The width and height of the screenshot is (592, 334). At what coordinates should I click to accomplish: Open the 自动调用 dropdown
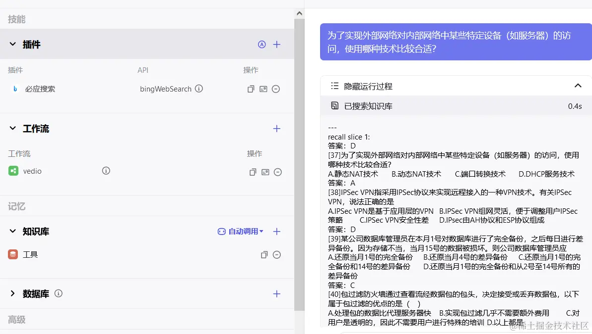pyautogui.click(x=241, y=231)
